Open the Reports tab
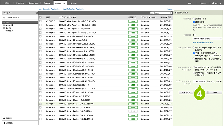 (73, 3)
